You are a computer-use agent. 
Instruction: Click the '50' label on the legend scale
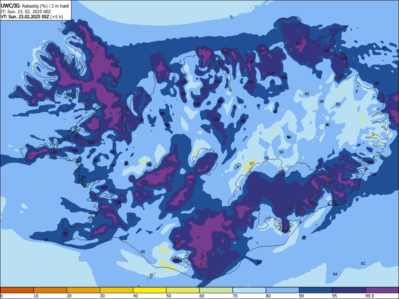tap(168, 296)
